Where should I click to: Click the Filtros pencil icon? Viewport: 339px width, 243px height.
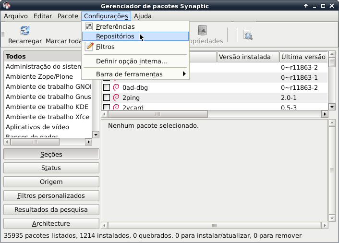pyautogui.click(x=89, y=47)
